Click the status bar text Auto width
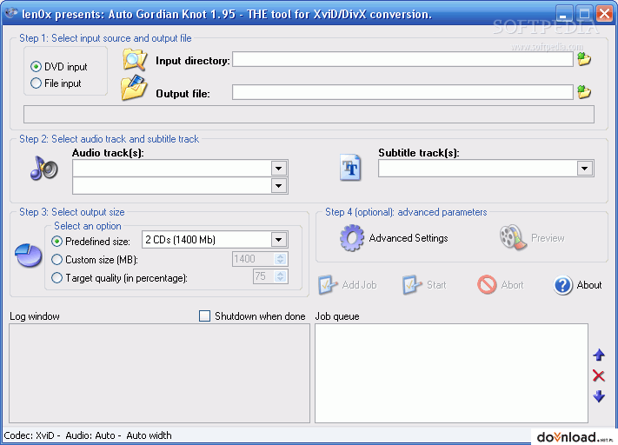Screen dimensions: 618x445 (149, 435)
